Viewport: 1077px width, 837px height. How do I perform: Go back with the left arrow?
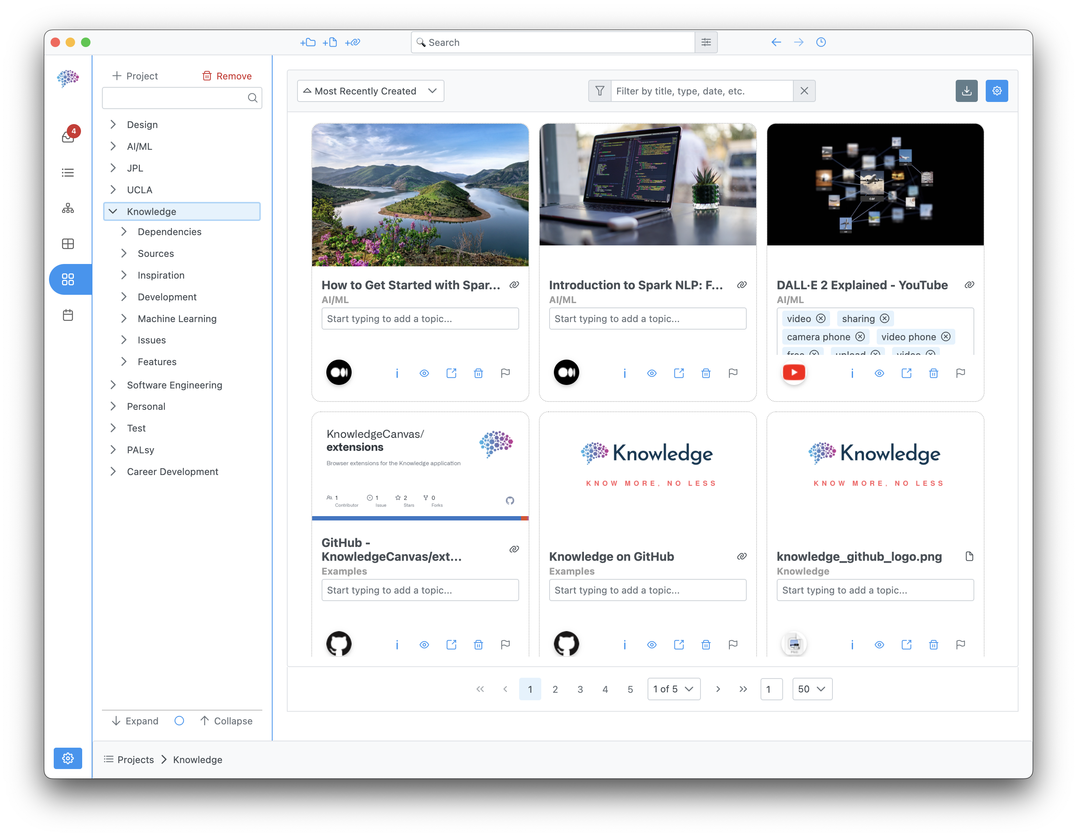(x=776, y=42)
